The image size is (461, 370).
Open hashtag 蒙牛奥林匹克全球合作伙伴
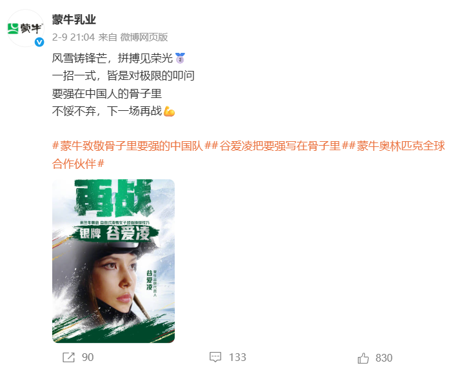pos(248,155)
